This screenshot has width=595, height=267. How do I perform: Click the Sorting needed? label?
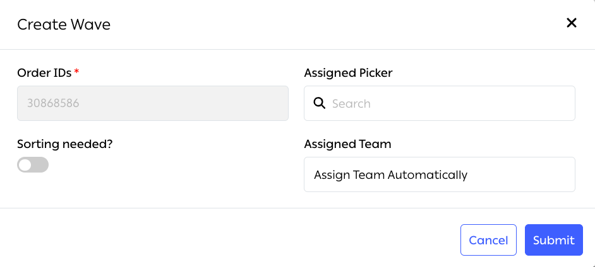(64, 144)
